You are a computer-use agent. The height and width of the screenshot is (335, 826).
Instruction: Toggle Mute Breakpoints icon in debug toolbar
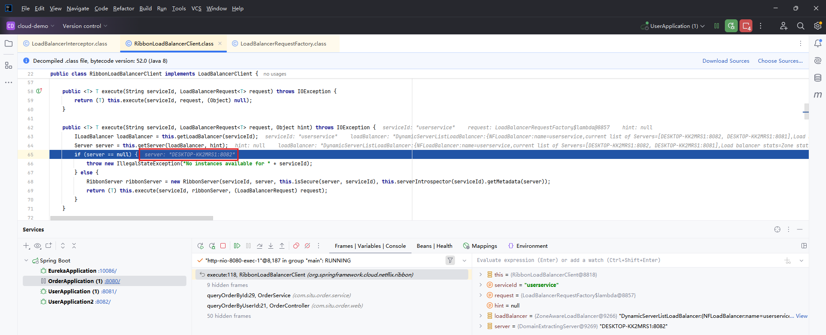click(307, 246)
